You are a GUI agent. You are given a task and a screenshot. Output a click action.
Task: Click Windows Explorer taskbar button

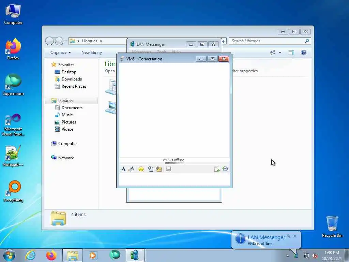click(73, 255)
